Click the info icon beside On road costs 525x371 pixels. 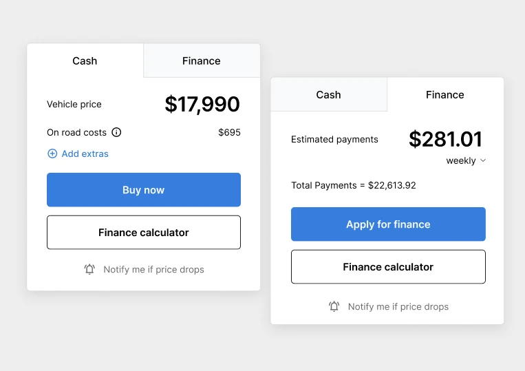(116, 132)
